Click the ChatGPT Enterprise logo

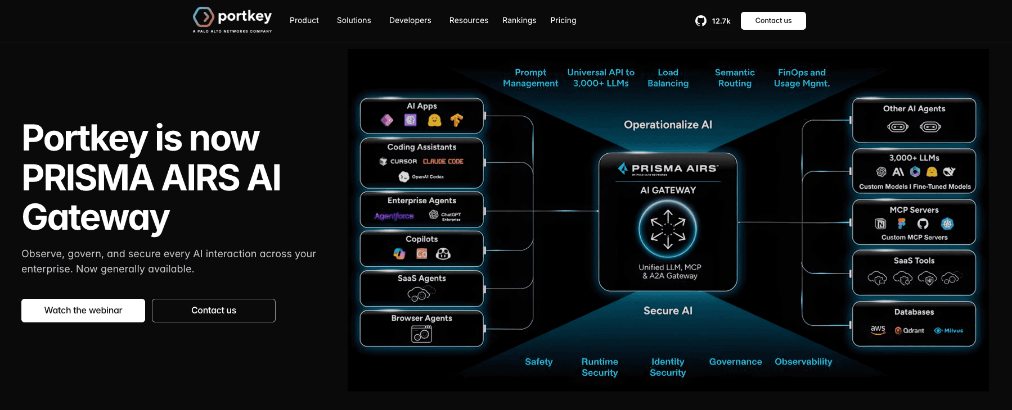(445, 216)
